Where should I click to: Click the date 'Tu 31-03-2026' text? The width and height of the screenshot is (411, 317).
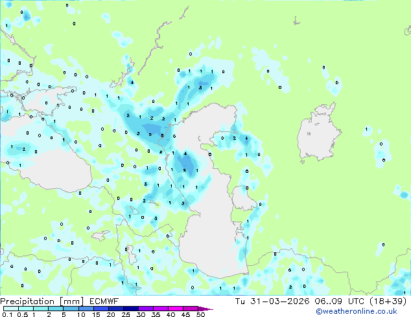coord(272,301)
